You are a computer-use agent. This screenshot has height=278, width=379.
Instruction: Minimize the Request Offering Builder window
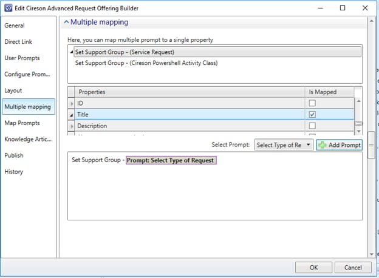pyautogui.click(x=321, y=8)
